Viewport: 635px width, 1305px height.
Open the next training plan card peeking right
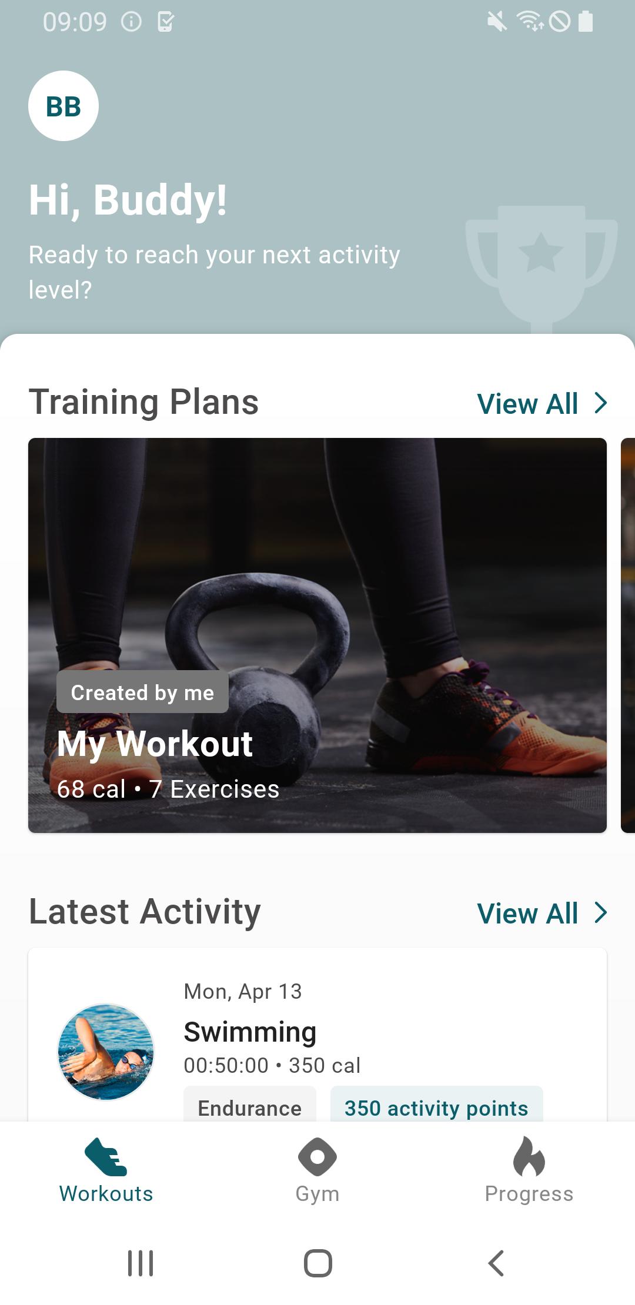tap(628, 635)
